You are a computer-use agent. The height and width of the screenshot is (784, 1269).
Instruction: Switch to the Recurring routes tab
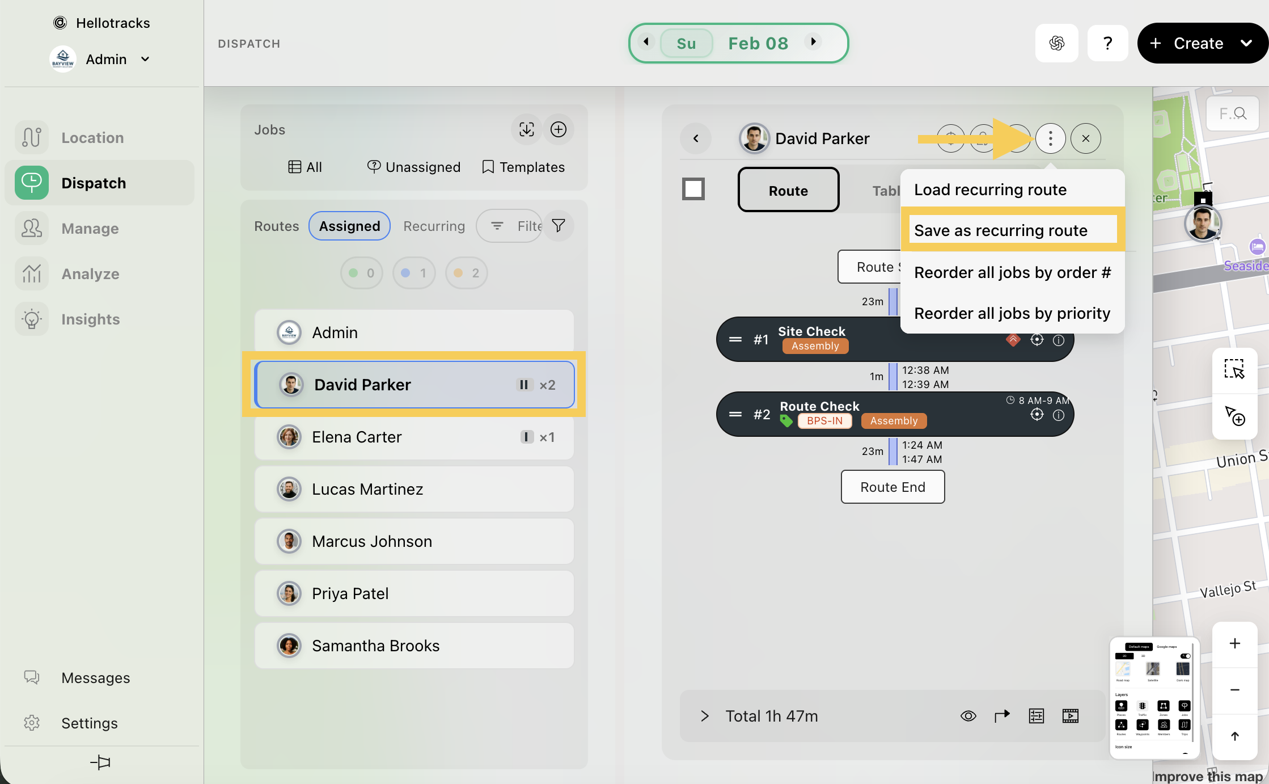tap(434, 226)
